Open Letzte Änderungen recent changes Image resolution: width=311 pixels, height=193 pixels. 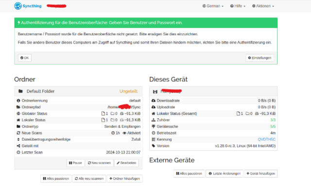tap(225, 174)
